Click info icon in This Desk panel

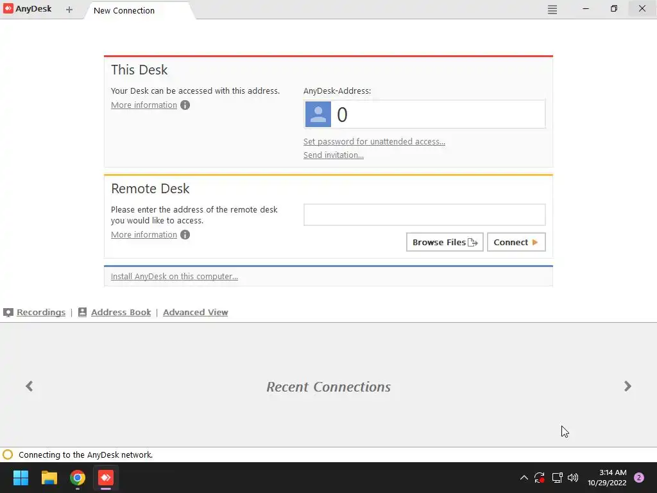185,105
